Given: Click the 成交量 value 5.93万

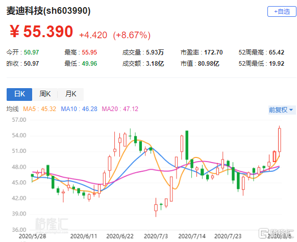Looking at the screenshot, I should (x=155, y=52).
